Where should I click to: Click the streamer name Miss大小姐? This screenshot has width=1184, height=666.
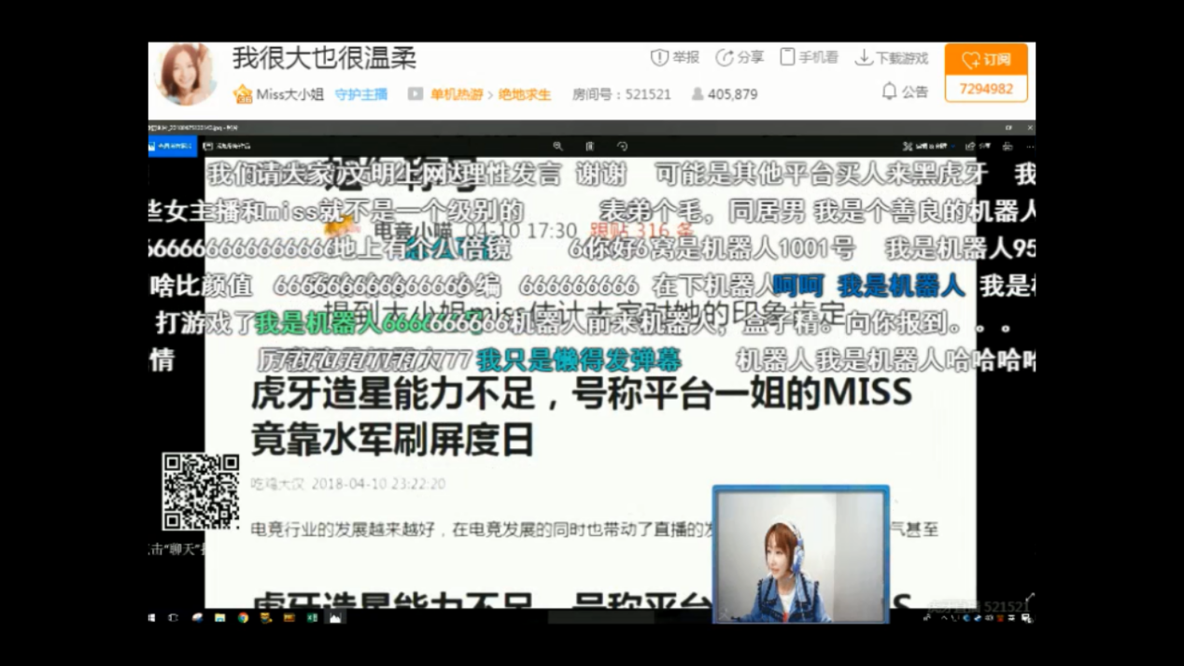(289, 94)
